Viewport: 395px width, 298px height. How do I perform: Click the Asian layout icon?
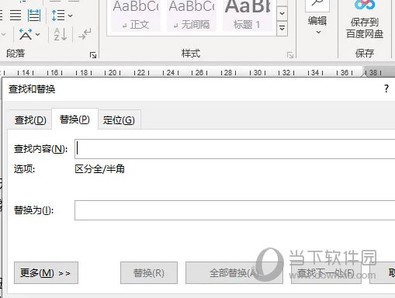click(26, 34)
